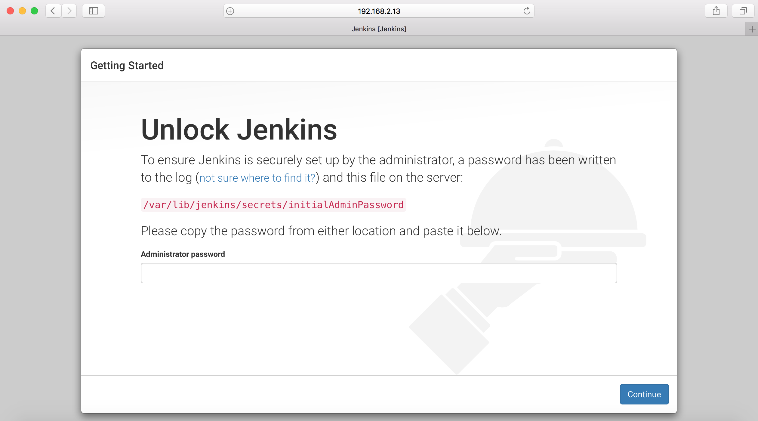Viewport: 758px width, 421px height.
Task: Toggle the Safari sidebar icon
Action: tap(94, 11)
